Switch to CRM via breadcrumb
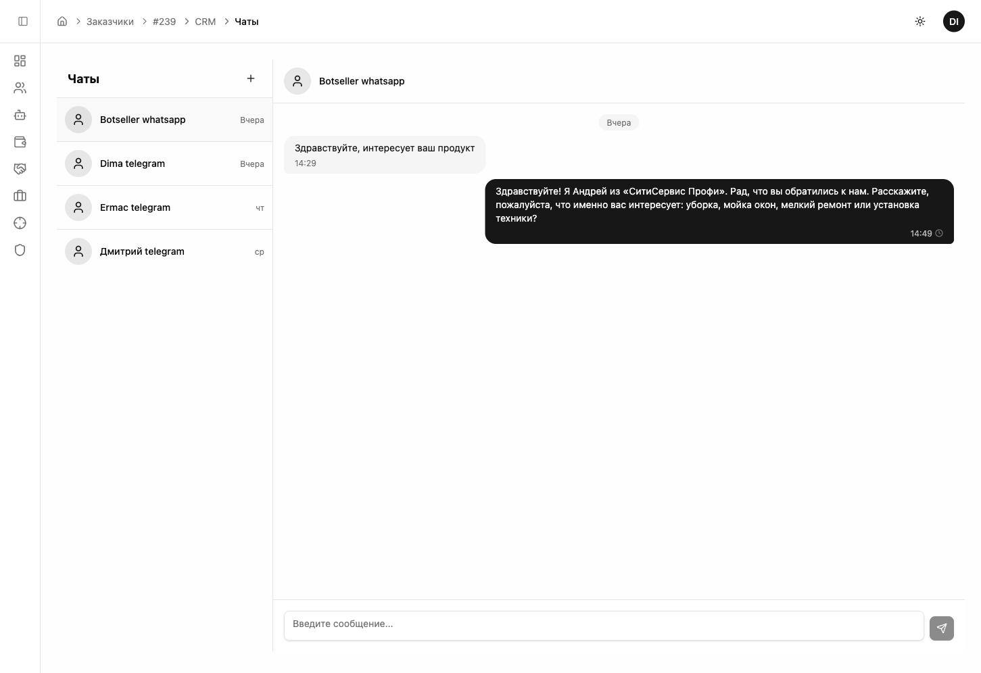981x673 pixels. point(206,22)
